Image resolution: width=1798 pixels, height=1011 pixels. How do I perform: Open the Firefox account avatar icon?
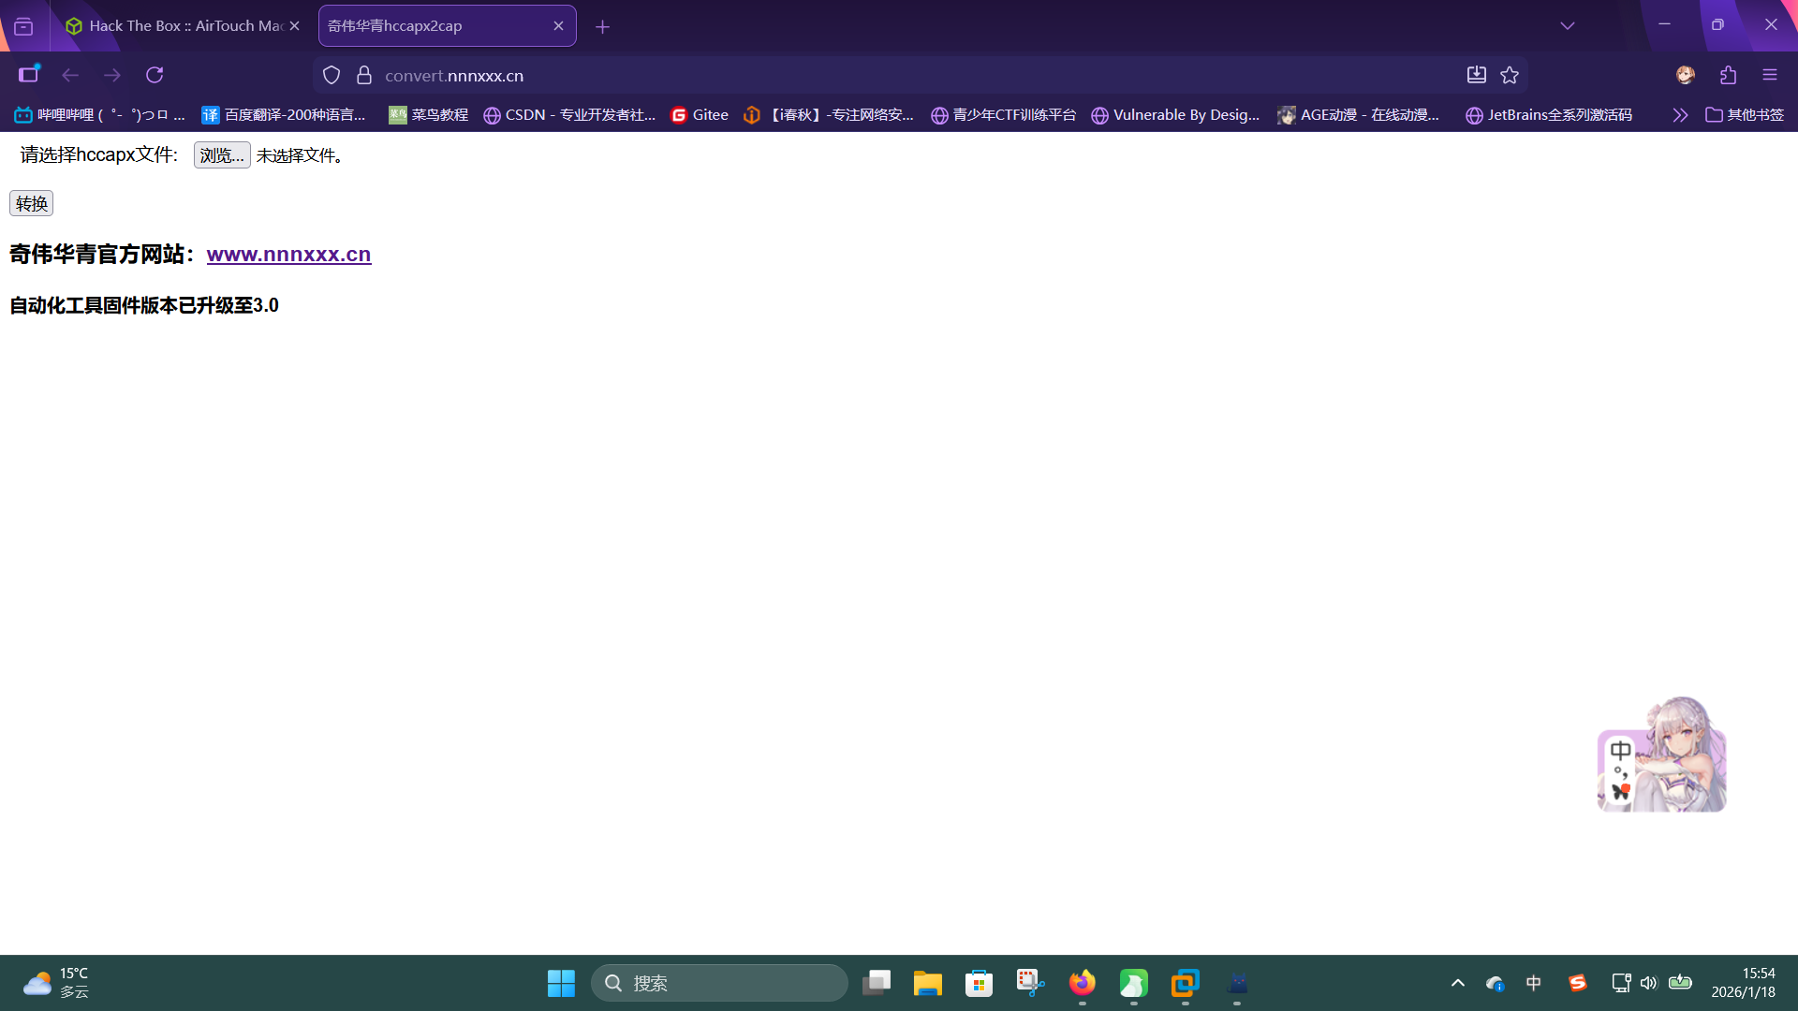point(1685,75)
